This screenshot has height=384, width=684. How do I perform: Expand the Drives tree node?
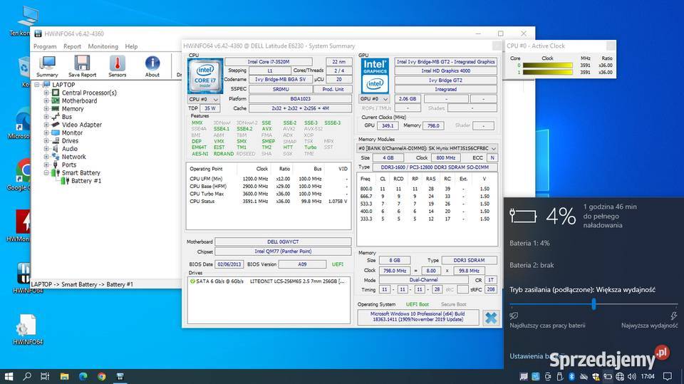click(46, 141)
